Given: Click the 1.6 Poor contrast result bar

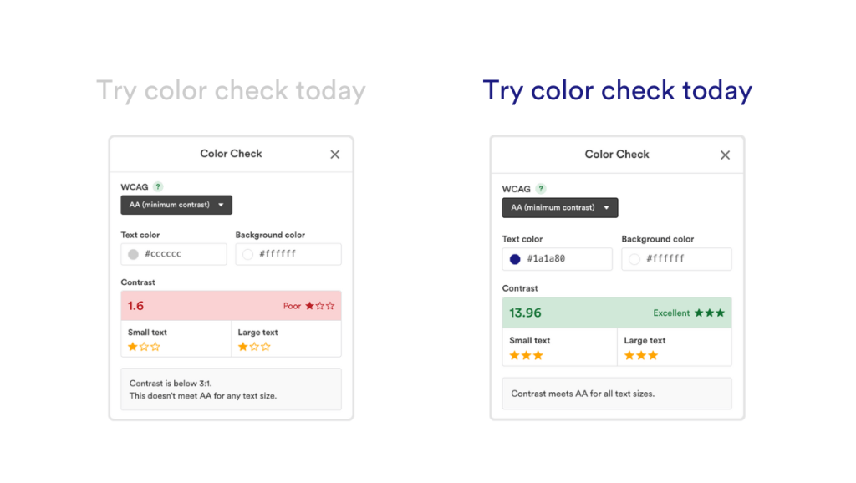Looking at the screenshot, I should tap(231, 305).
